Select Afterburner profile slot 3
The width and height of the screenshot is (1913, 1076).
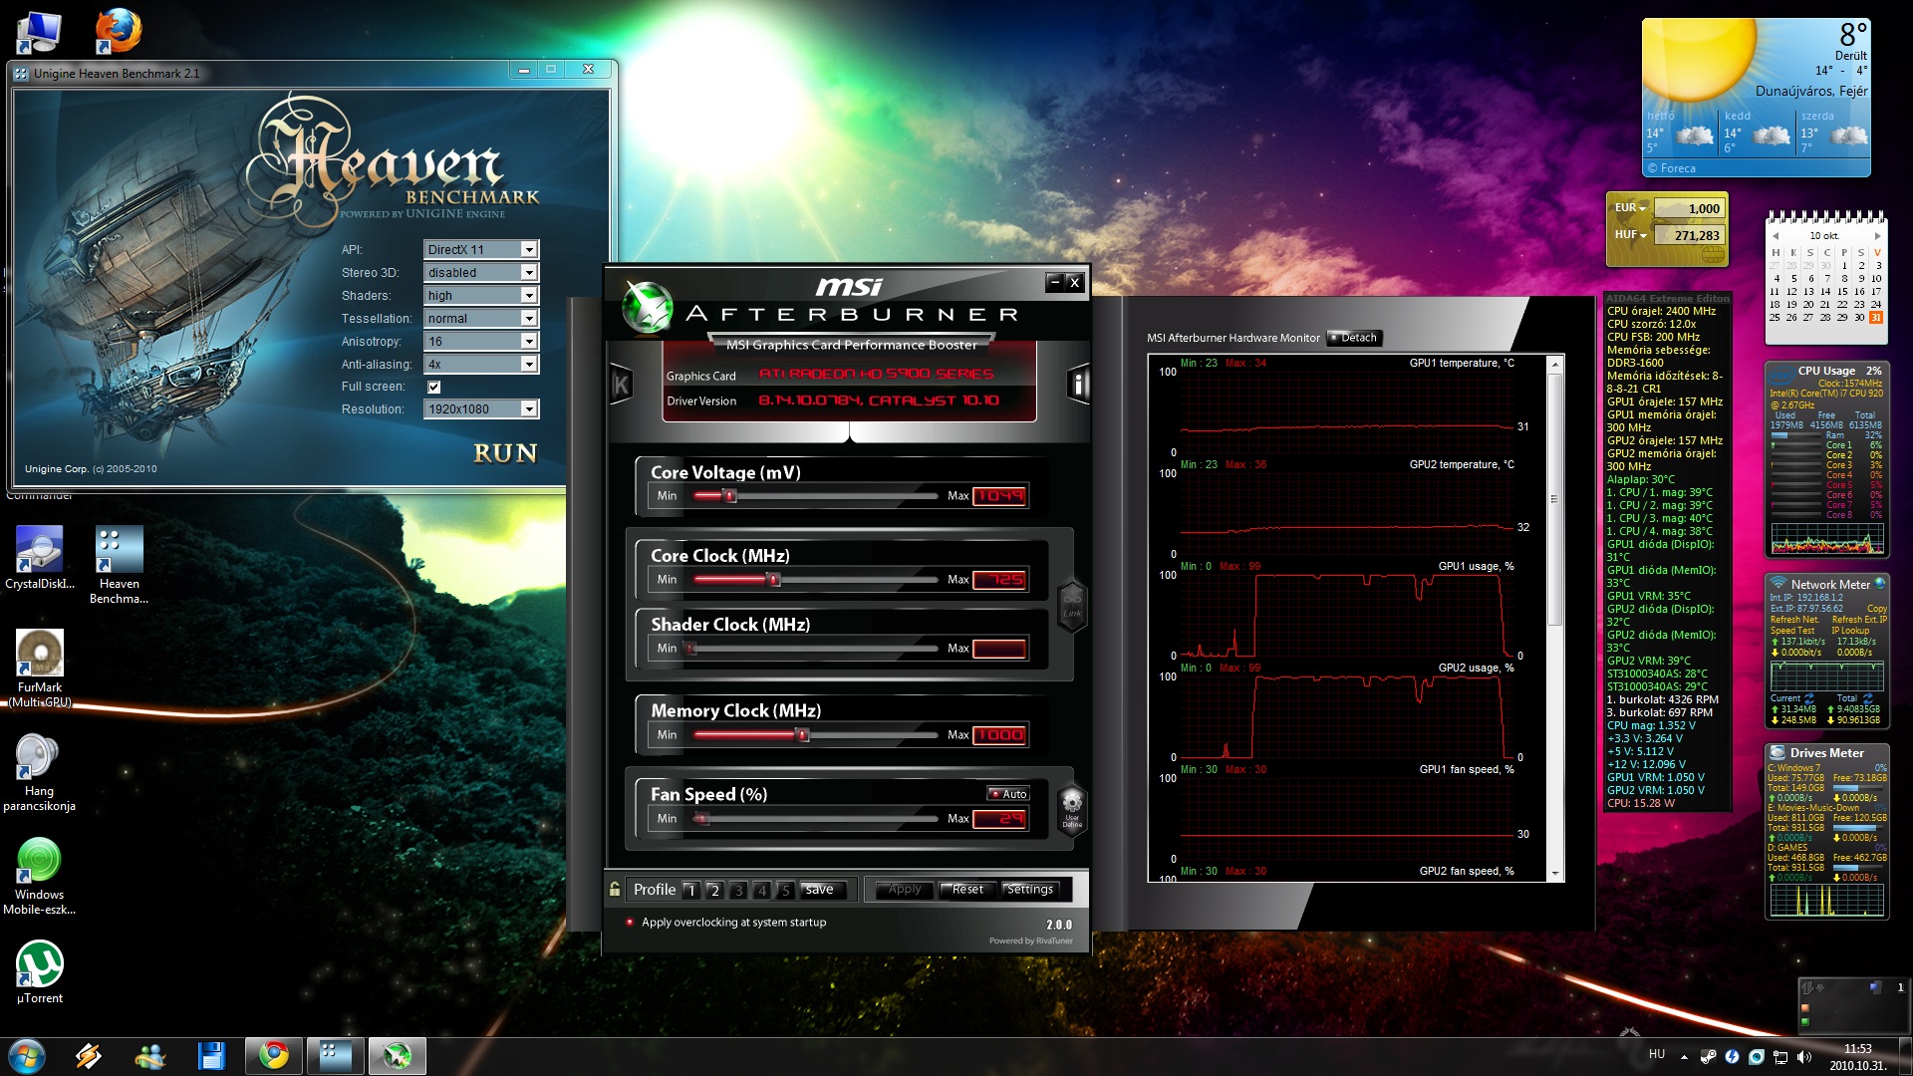point(738,890)
